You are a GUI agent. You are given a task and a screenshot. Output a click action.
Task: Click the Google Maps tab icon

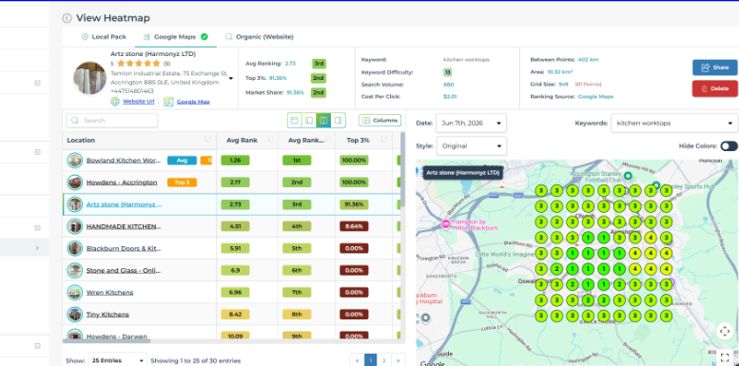pyautogui.click(x=146, y=37)
